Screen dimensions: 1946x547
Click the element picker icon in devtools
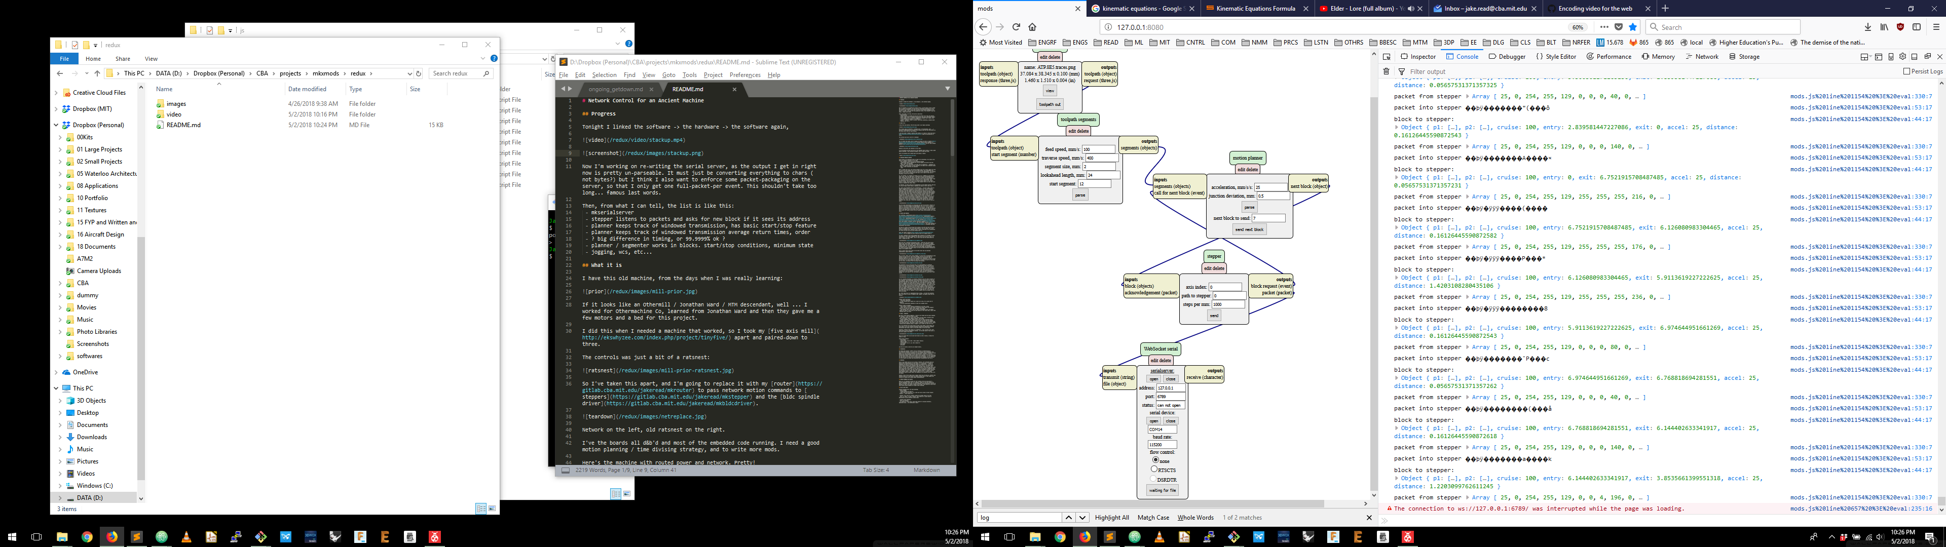click(x=1386, y=57)
